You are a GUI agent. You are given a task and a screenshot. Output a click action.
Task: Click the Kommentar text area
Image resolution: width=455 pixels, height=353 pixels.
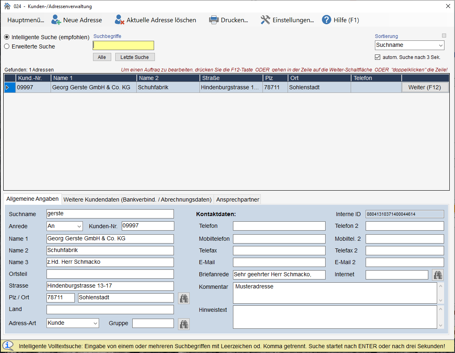point(335,293)
